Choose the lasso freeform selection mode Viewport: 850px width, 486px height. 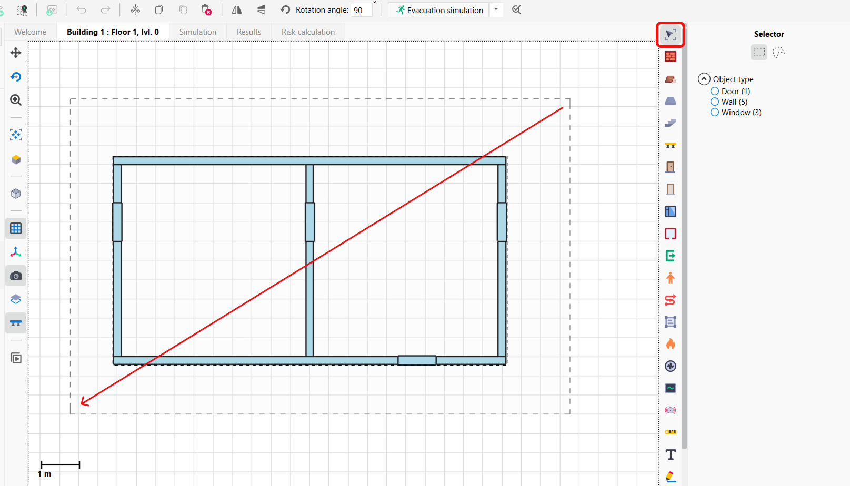[x=778, y=52]
